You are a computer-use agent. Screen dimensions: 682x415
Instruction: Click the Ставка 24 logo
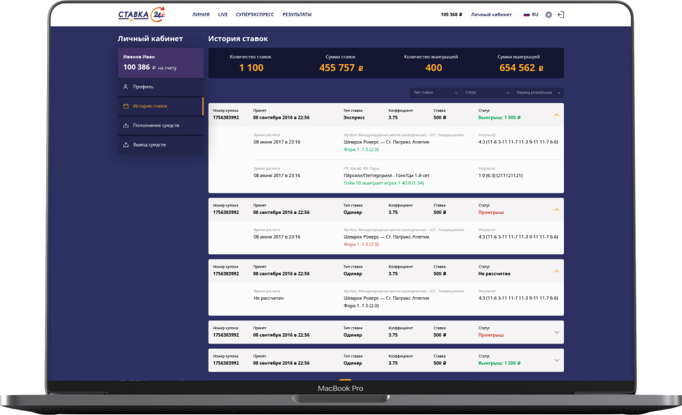(142, 14)
